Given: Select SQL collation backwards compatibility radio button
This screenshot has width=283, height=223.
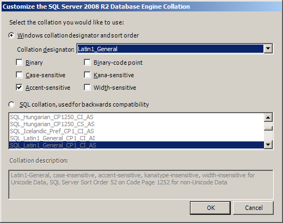Looking at the screenshot, I should [x=11, y=104].
